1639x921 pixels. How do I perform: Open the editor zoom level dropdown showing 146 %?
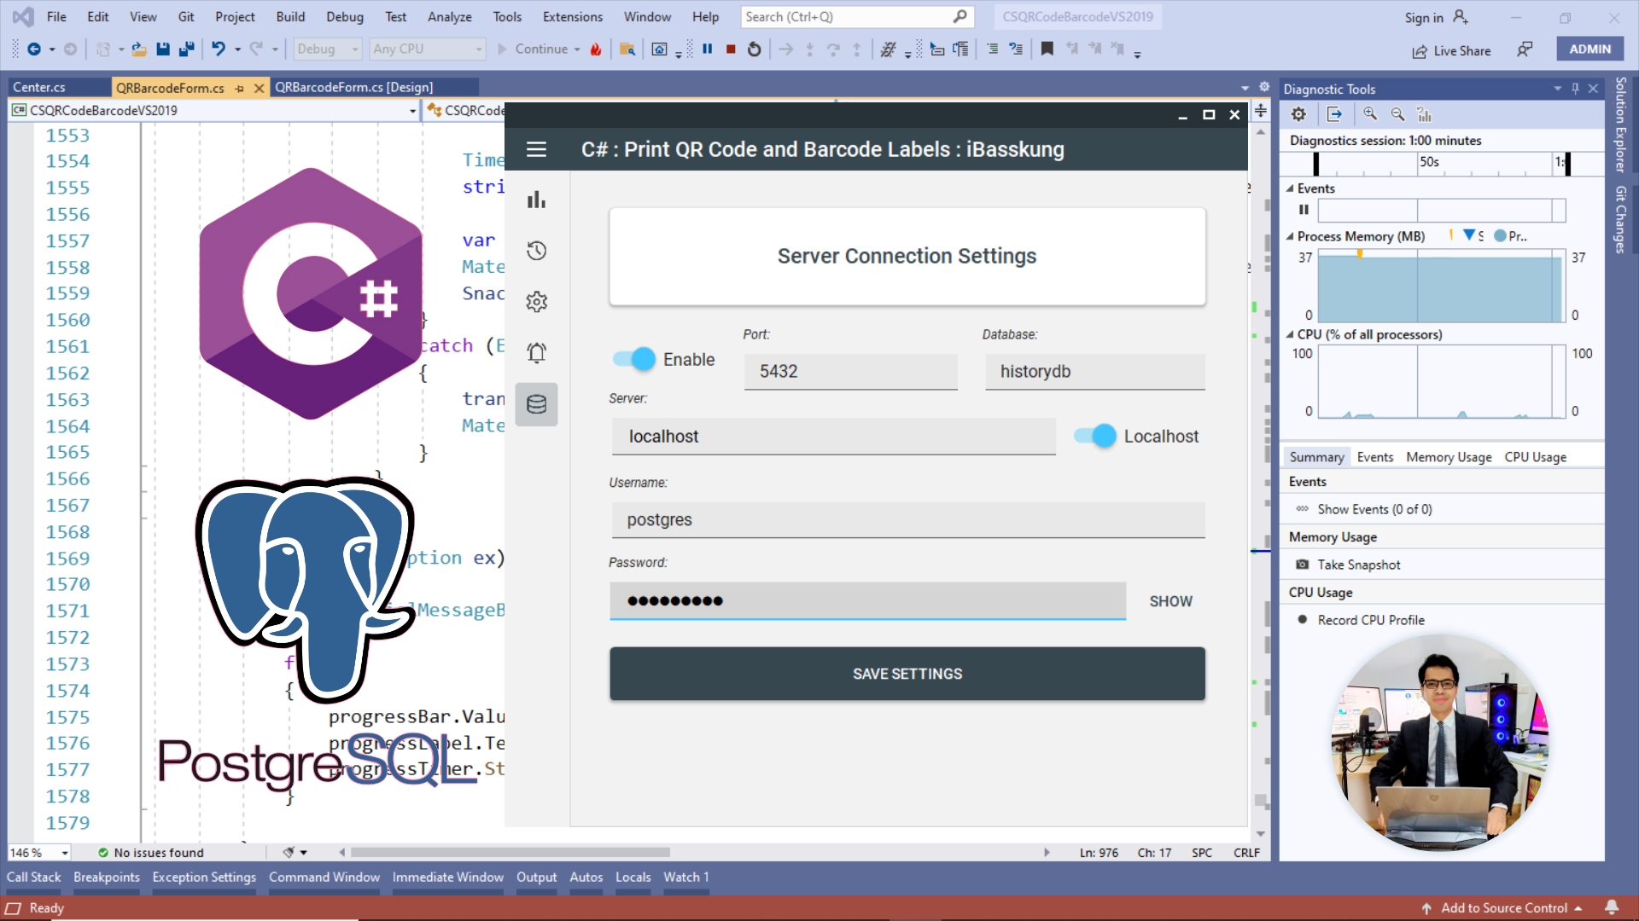coord(39,852)
